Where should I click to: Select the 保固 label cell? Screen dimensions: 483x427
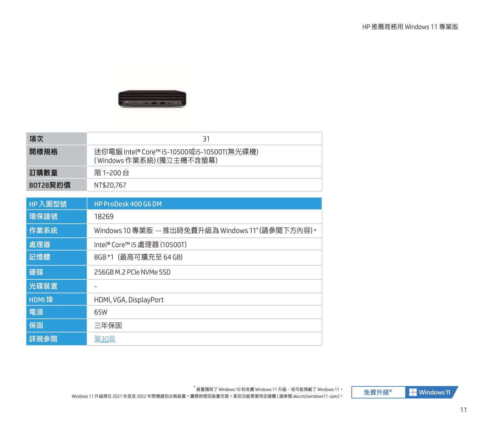click(x=57, y=325)
